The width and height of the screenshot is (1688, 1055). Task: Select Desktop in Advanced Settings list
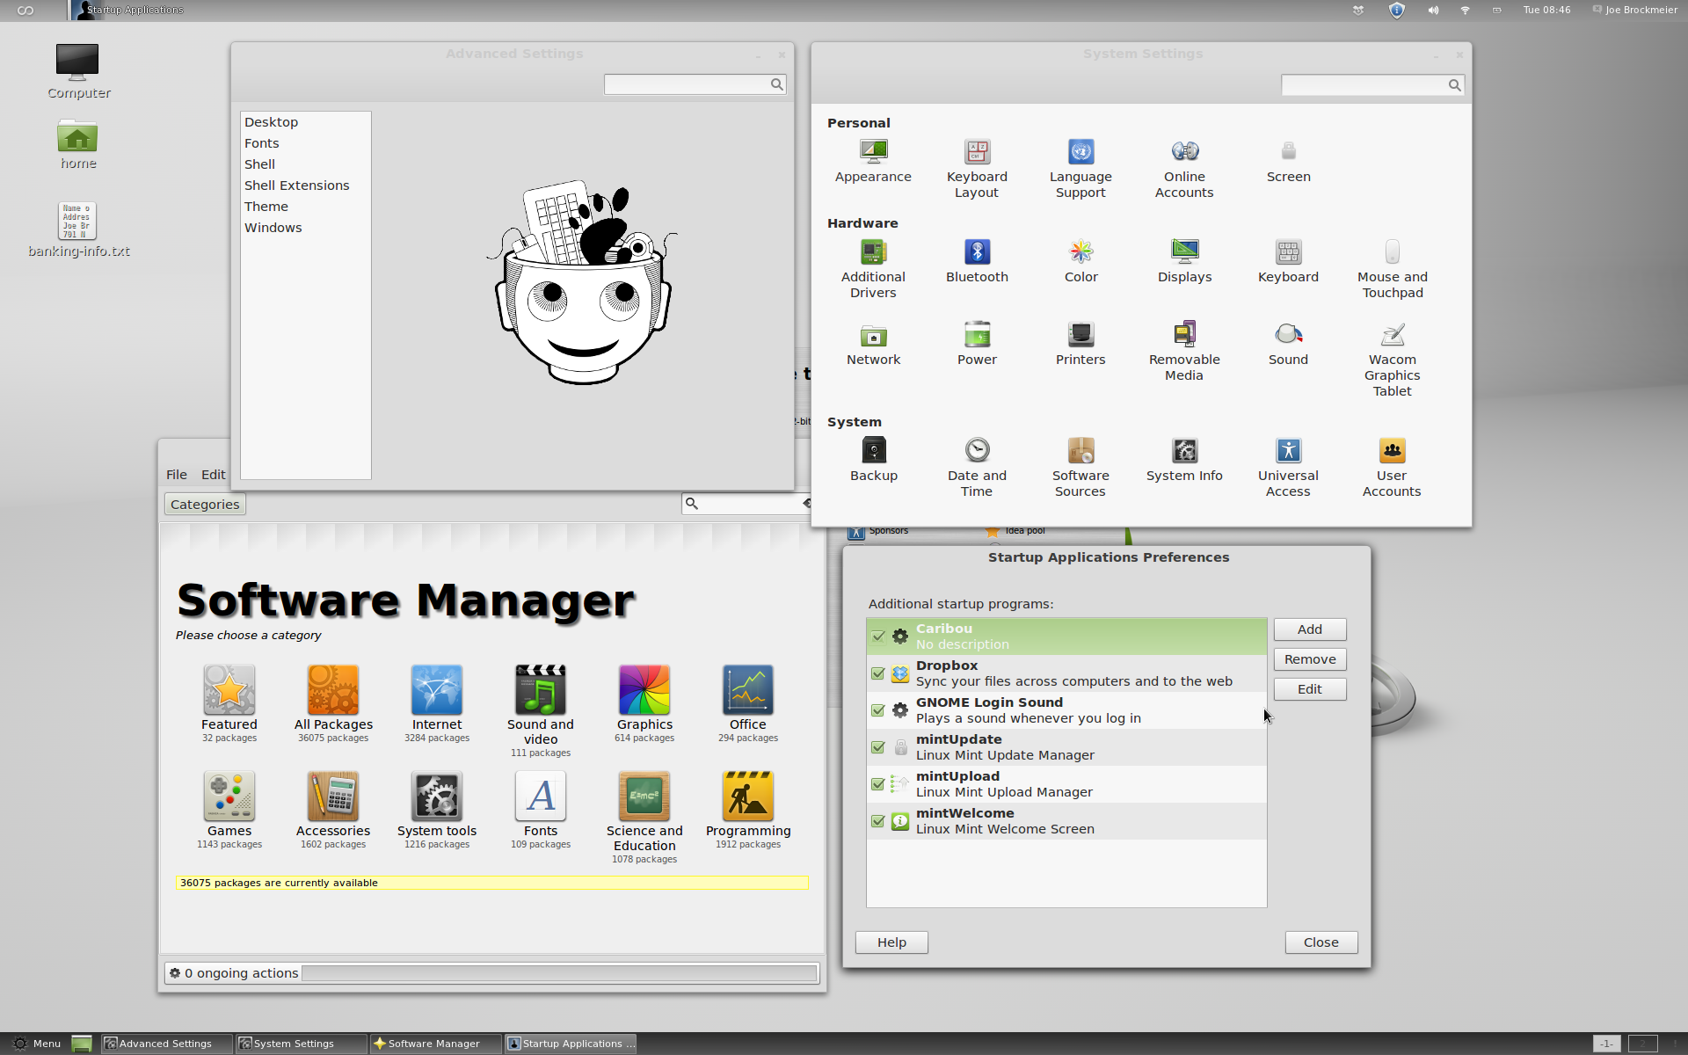click(305, 122)
